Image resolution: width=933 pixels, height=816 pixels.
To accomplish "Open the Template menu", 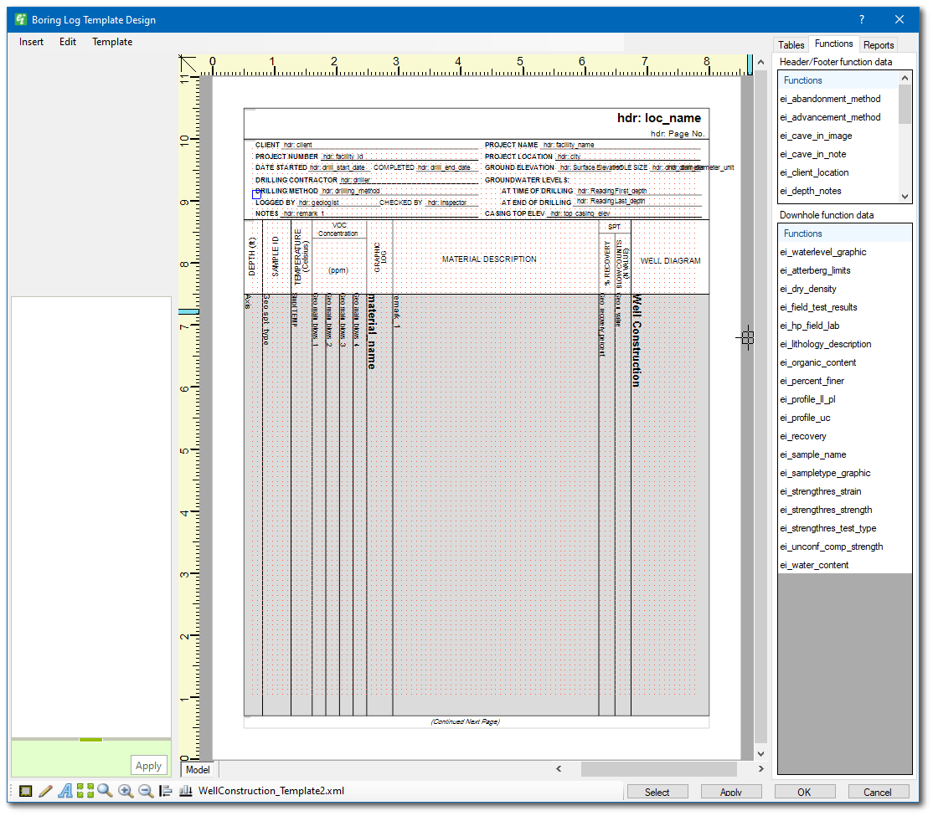I will 111,41.
